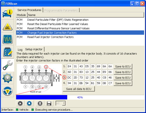Click the blue 40% progress bar
Screen dimensions: 146x113
(42, 97)
